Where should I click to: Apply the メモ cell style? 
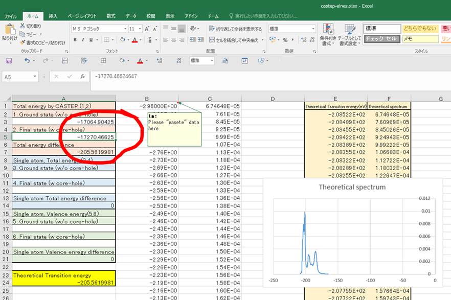click(x=420, y=39)
